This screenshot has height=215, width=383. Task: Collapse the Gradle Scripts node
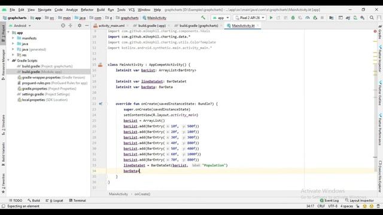click(x=9, y=60)
